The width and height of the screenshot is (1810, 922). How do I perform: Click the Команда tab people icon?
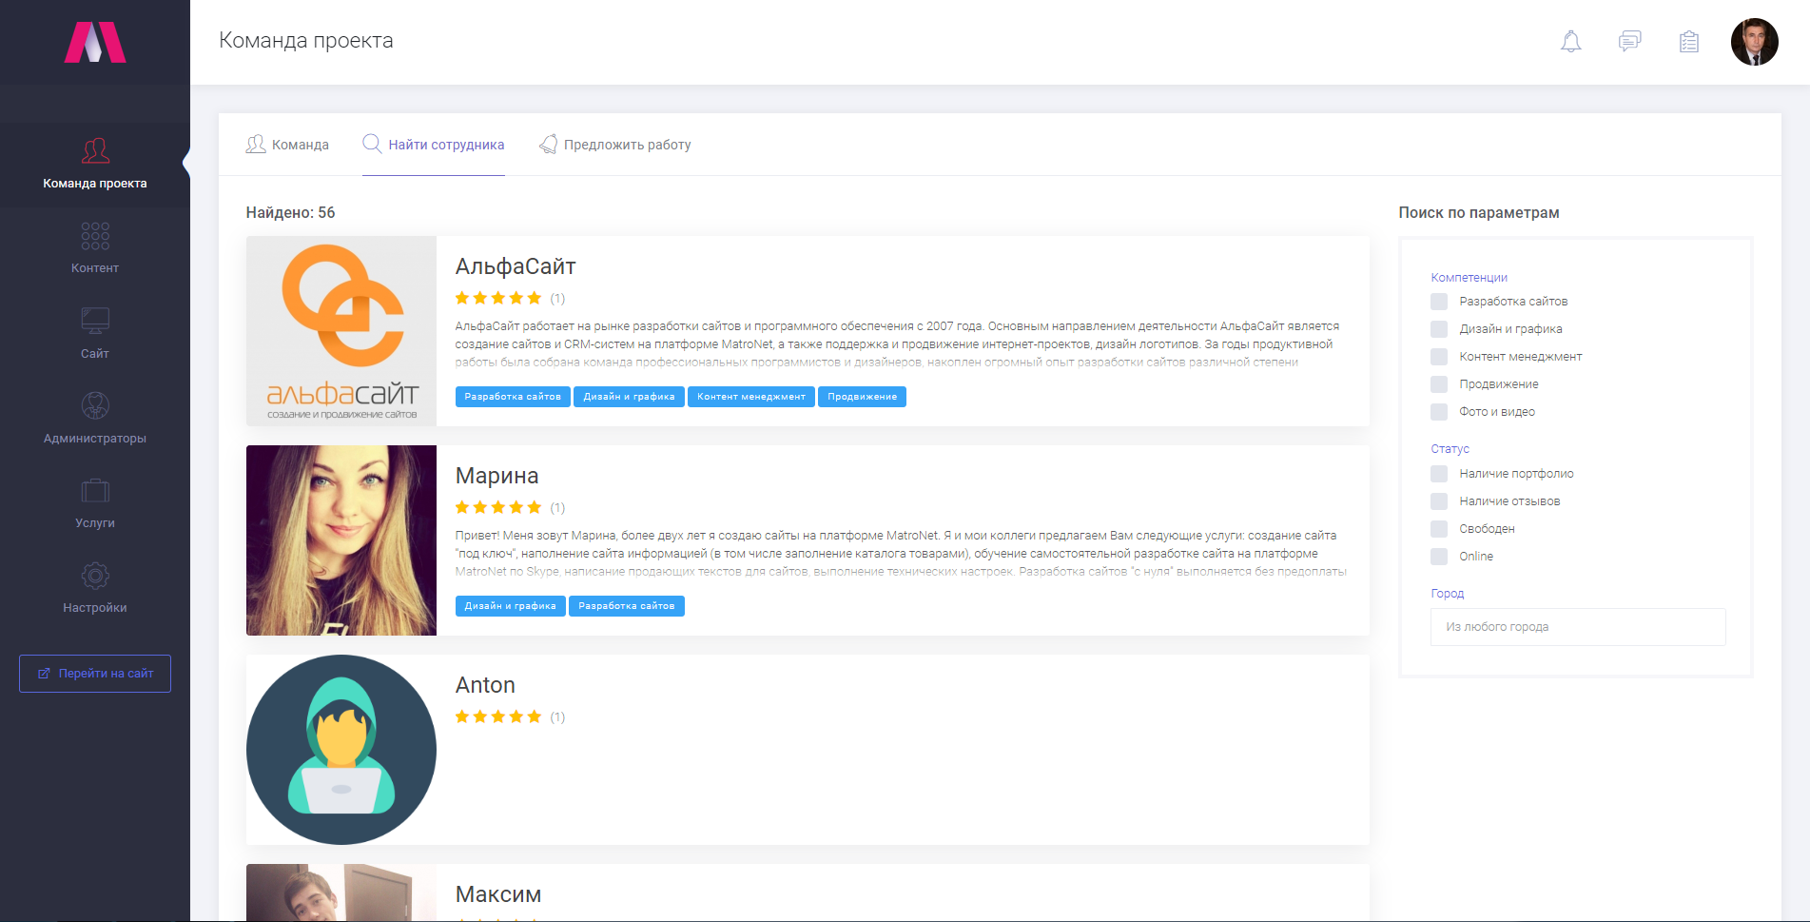(x=256, y=145)
